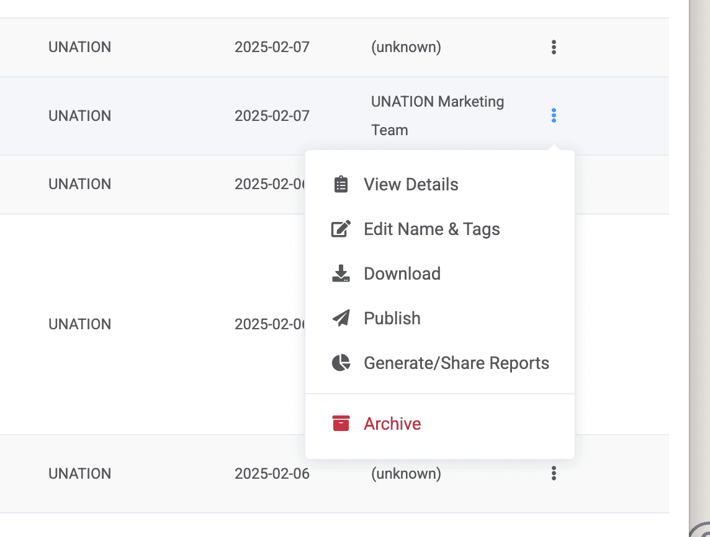Screen dimensions: 710x537
Task: Select Edit Name & Tags option
Action: 431,229
